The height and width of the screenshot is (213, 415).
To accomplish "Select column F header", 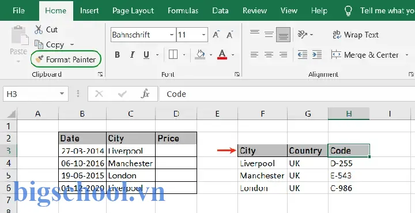I will [263, 114].
